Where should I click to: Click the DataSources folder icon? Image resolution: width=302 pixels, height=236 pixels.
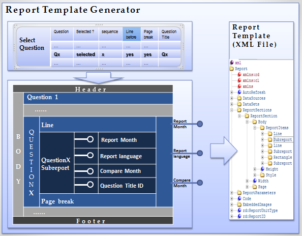[239, 98]
